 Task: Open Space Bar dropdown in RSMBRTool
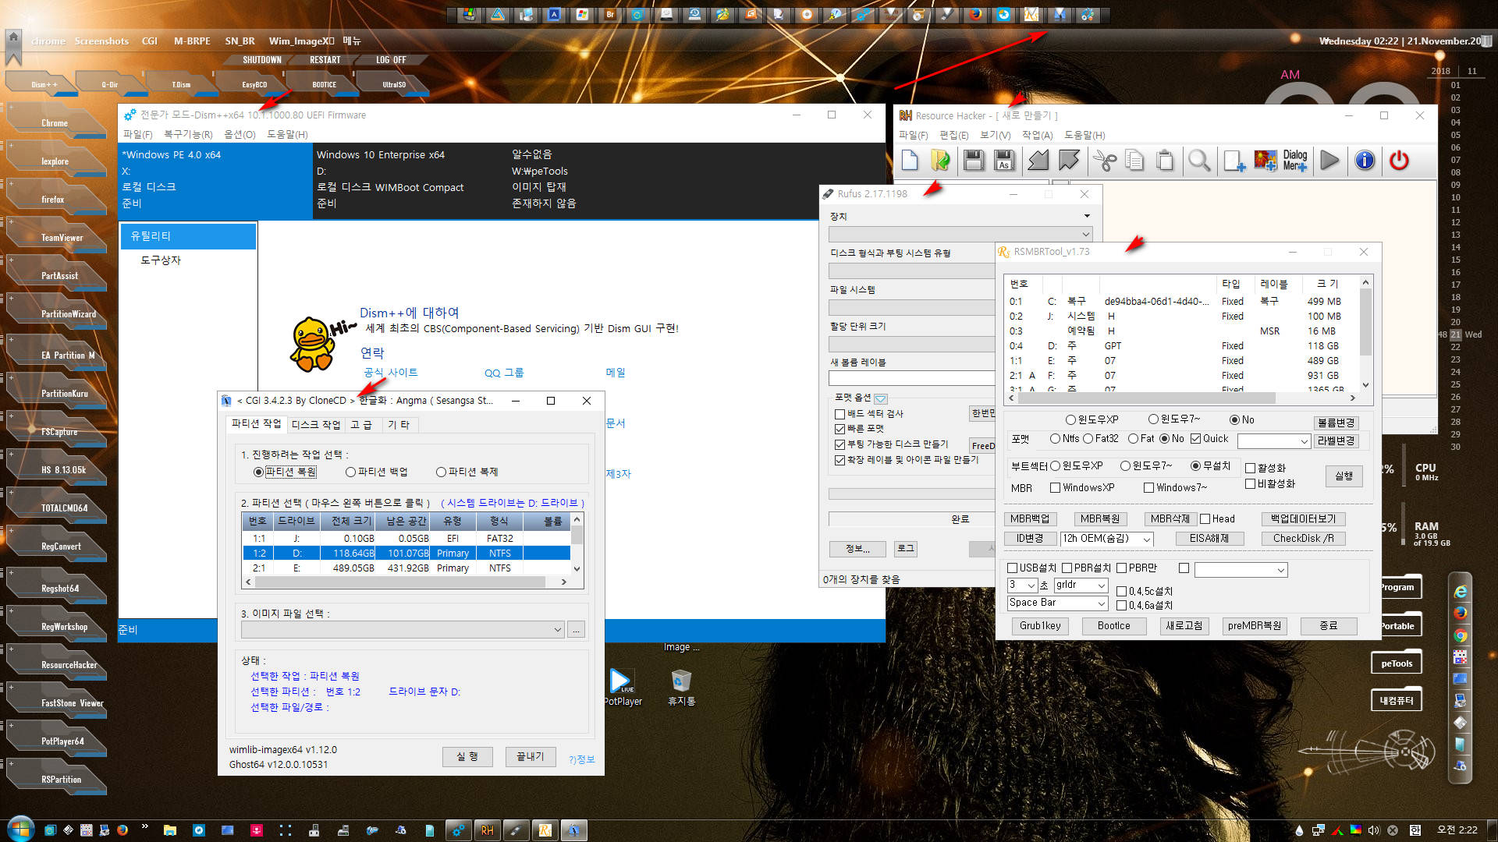point(1057,603)
